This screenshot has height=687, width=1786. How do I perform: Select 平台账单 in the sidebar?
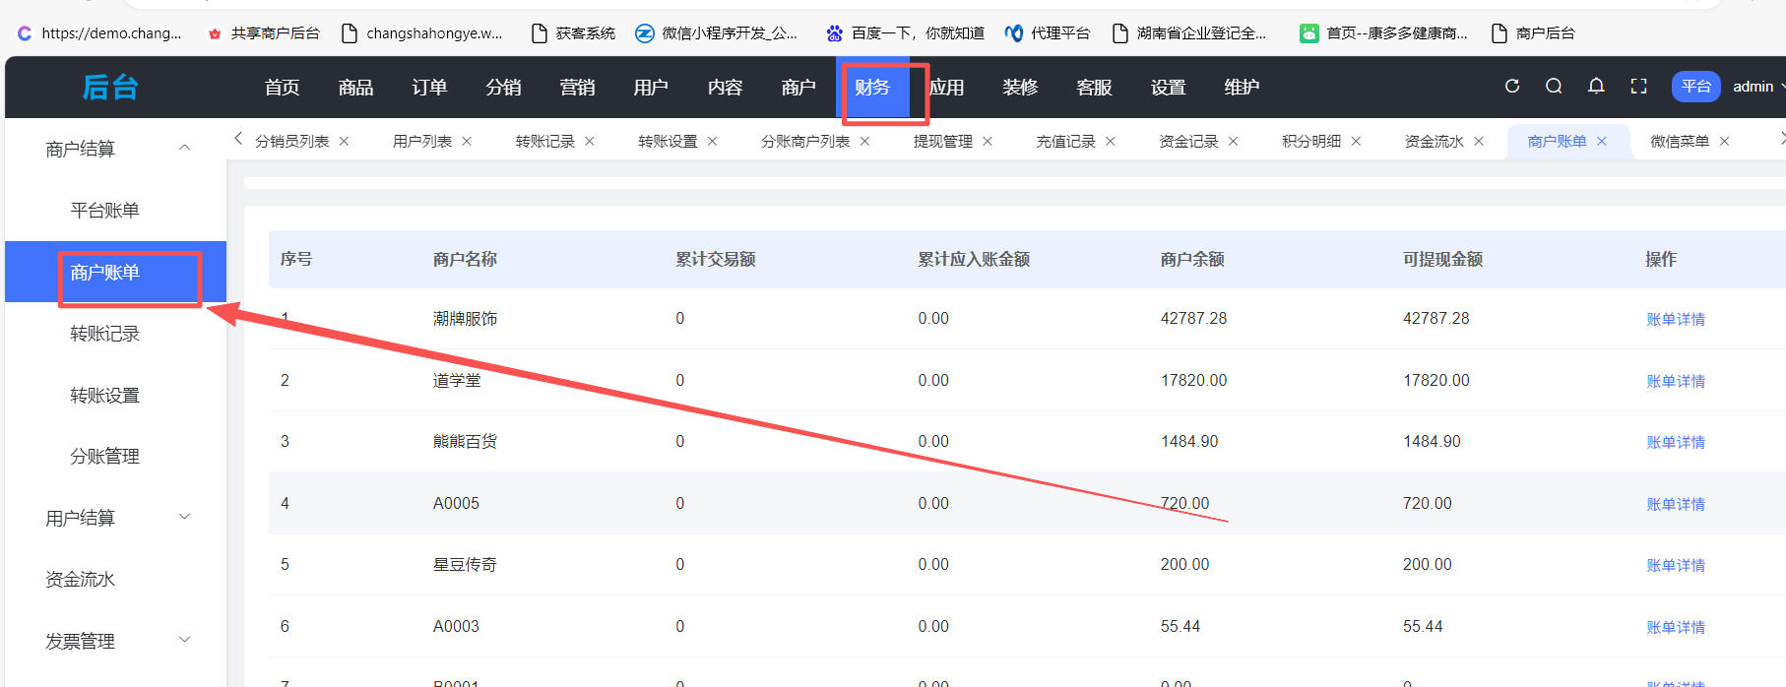[x=104, y=211]
